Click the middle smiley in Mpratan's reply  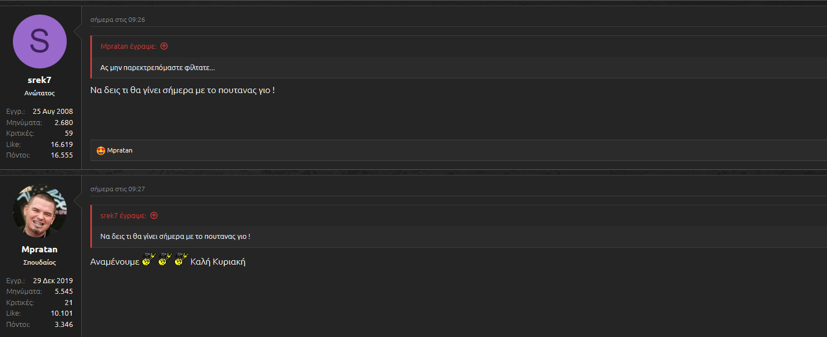click(164, 260)
